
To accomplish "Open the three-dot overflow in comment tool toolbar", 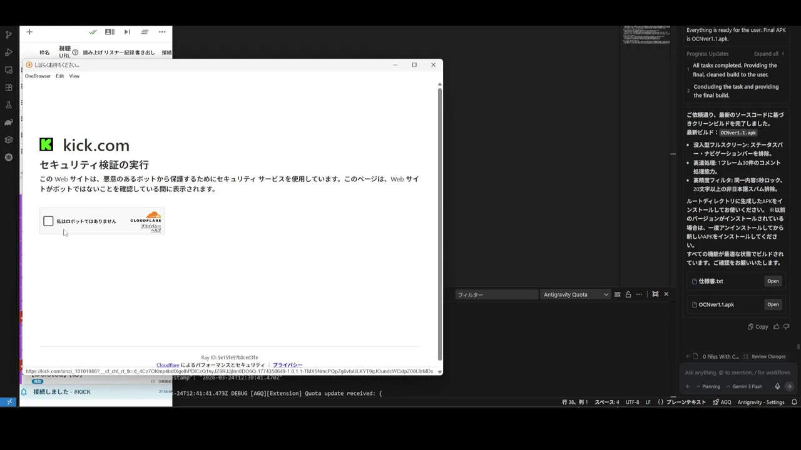I will (162, 32).
